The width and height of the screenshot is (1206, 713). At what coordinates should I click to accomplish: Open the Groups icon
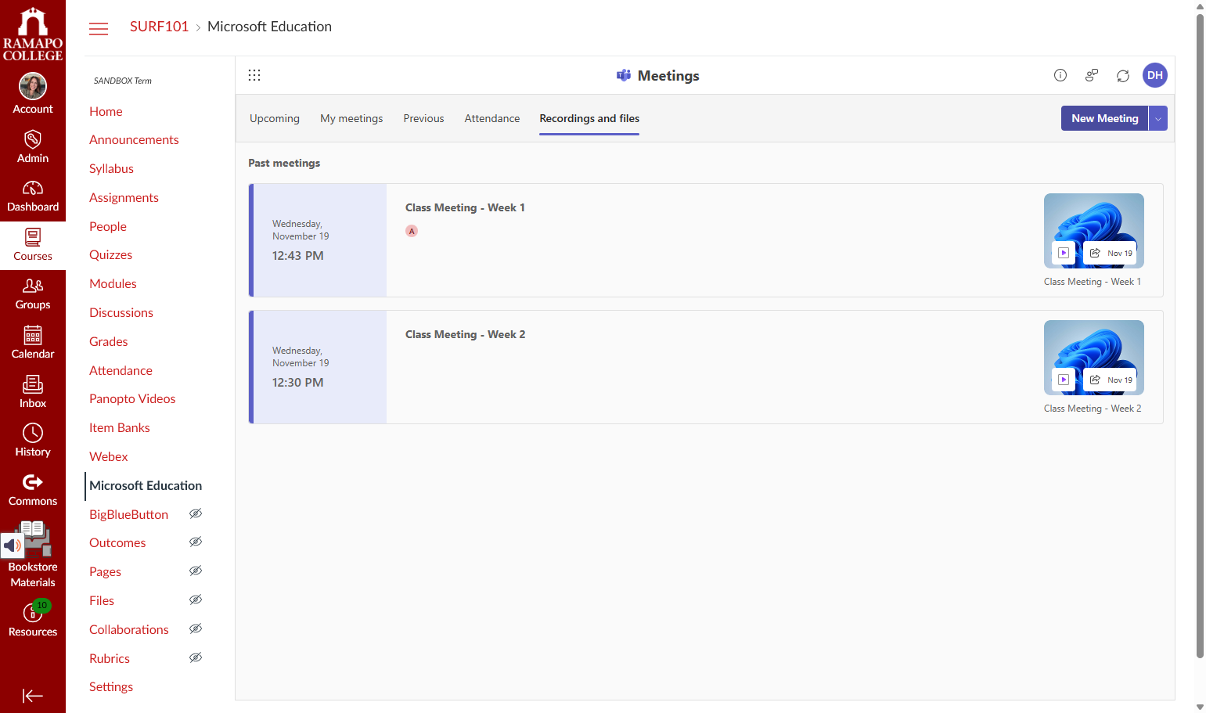tap(33, 286)
